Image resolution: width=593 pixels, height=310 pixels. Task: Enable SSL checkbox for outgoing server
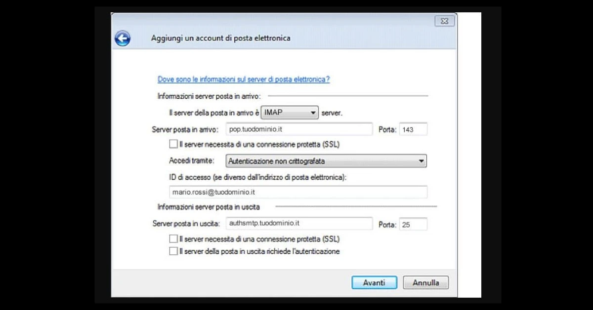coord(173,239)
